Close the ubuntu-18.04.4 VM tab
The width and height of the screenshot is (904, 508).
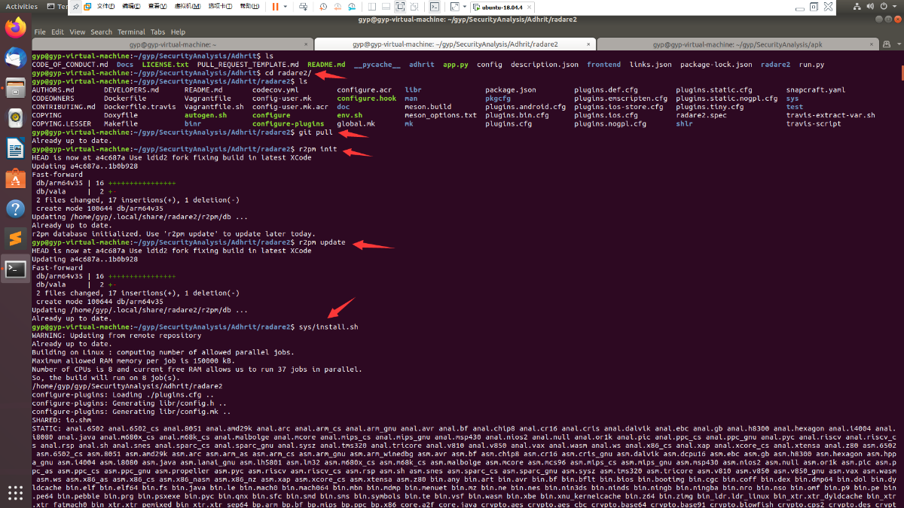[530, 6]
